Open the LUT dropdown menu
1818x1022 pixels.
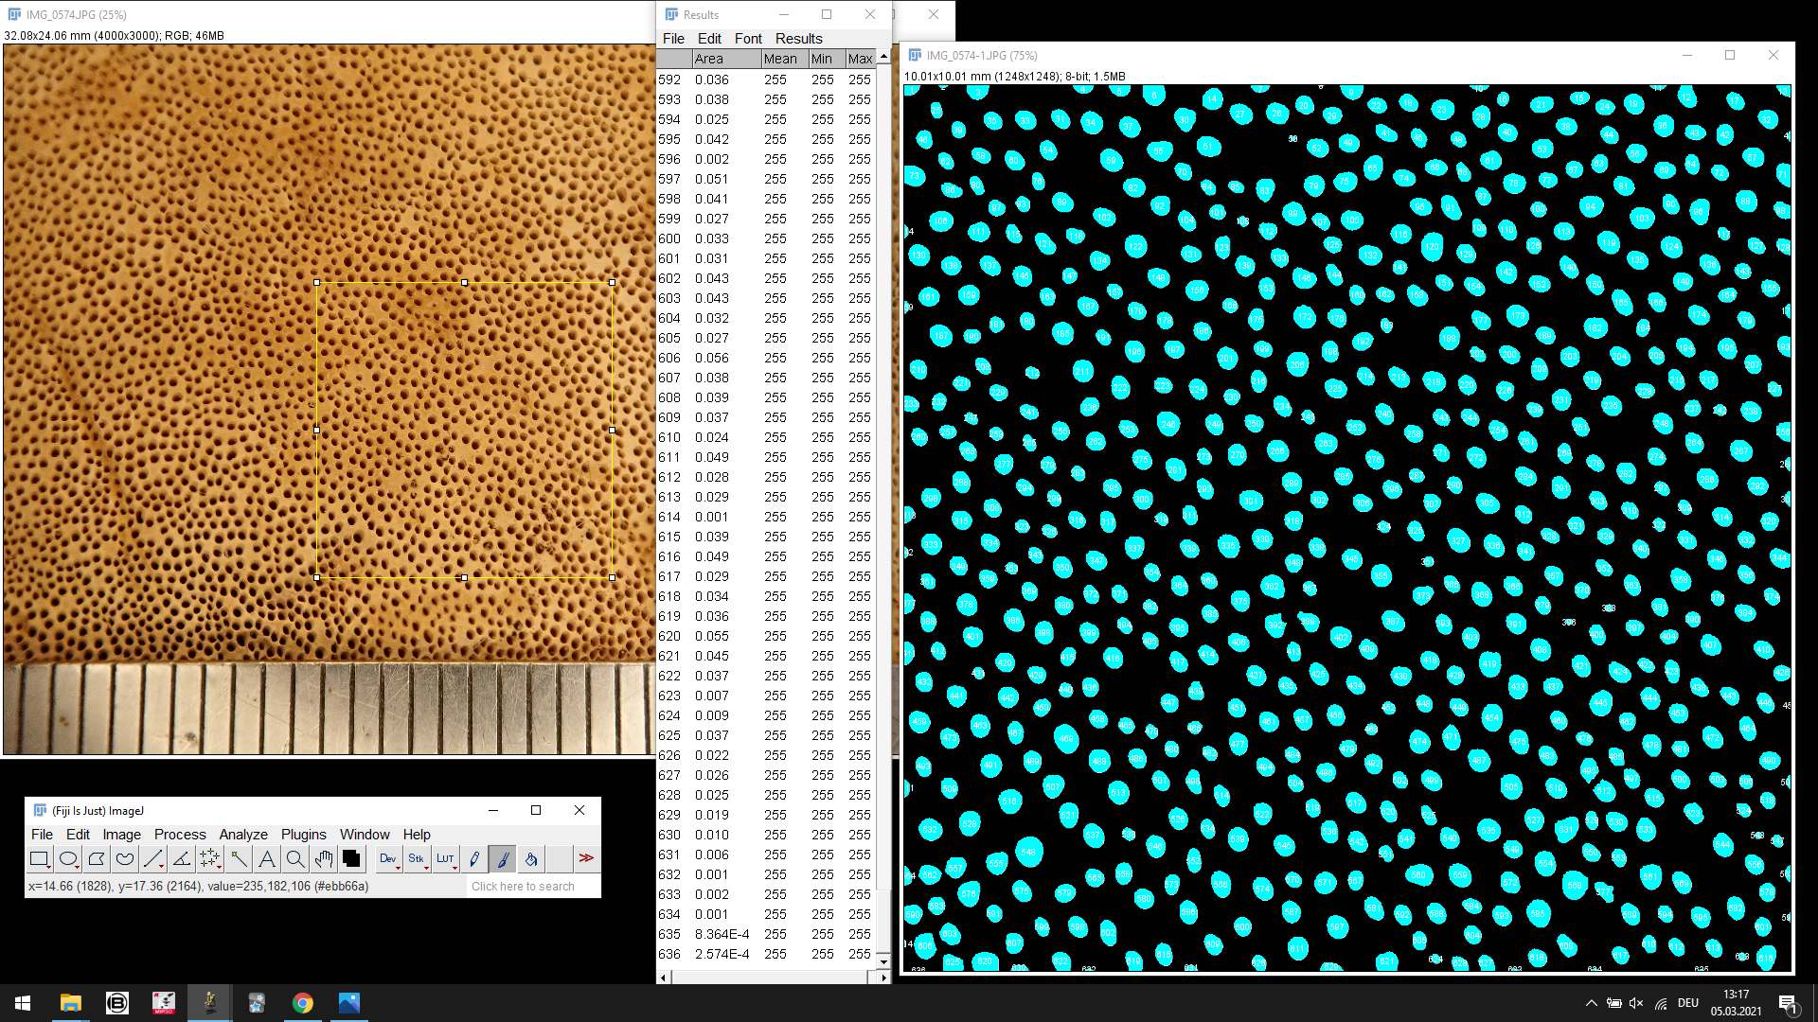(445, 859)
